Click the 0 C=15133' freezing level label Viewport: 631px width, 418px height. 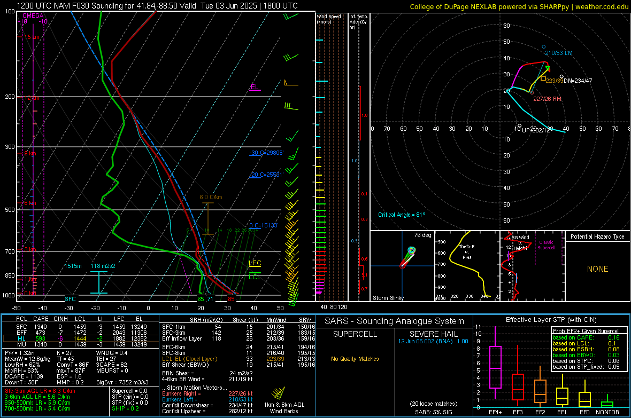[264, 225]
